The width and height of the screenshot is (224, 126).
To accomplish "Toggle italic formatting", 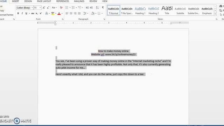I will [x=22, y=13].
